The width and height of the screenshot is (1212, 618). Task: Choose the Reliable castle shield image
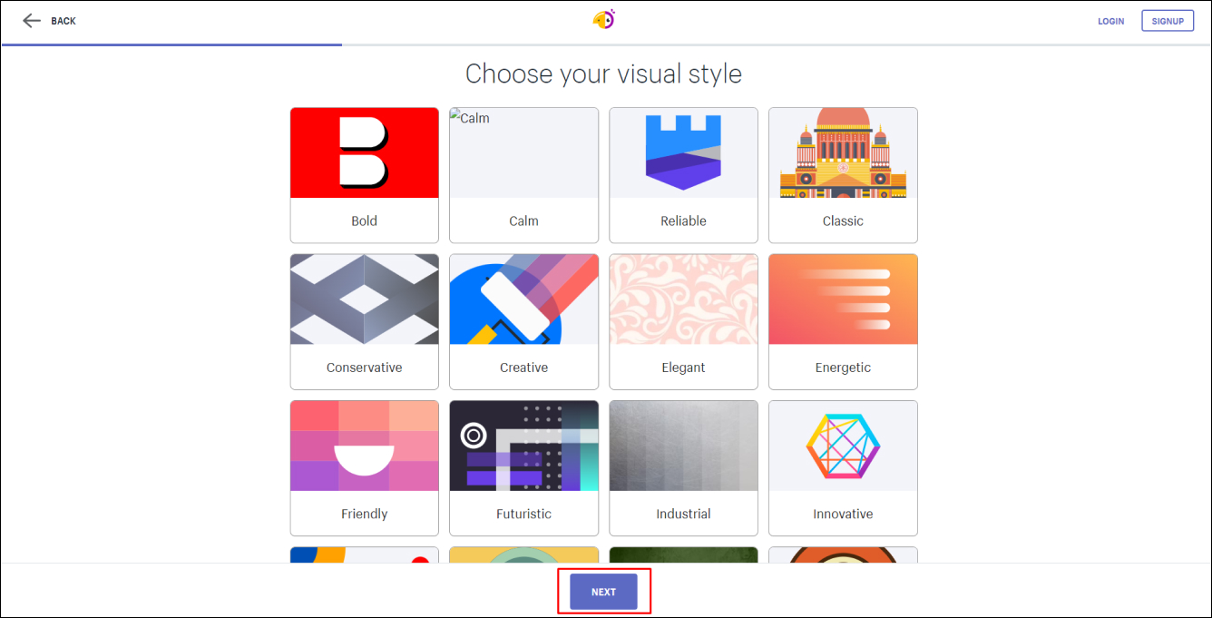point(683,152)
